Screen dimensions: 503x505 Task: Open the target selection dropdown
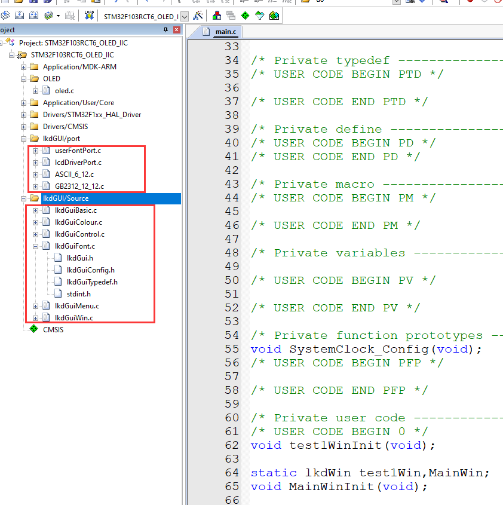[184, 17]
